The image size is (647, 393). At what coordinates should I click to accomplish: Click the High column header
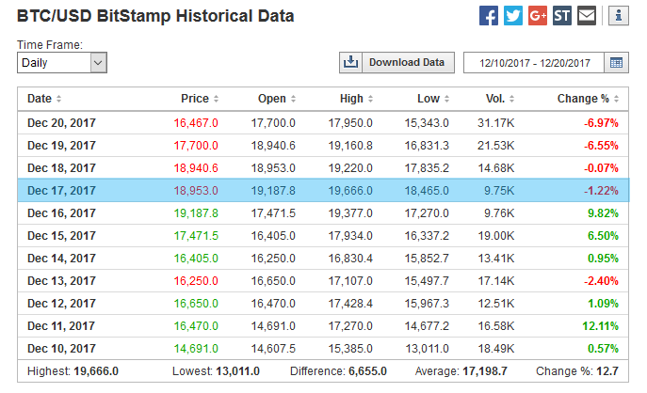[x=351, y=99]
